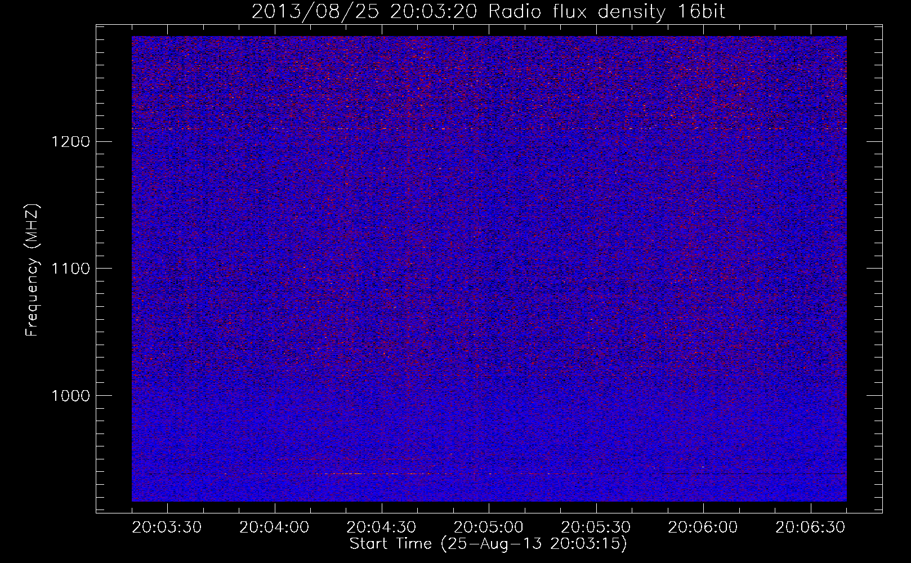Click the '1100' frequency tick label
Screen dimensions: 911x563
pyautogui.click(x=70, y=269)
